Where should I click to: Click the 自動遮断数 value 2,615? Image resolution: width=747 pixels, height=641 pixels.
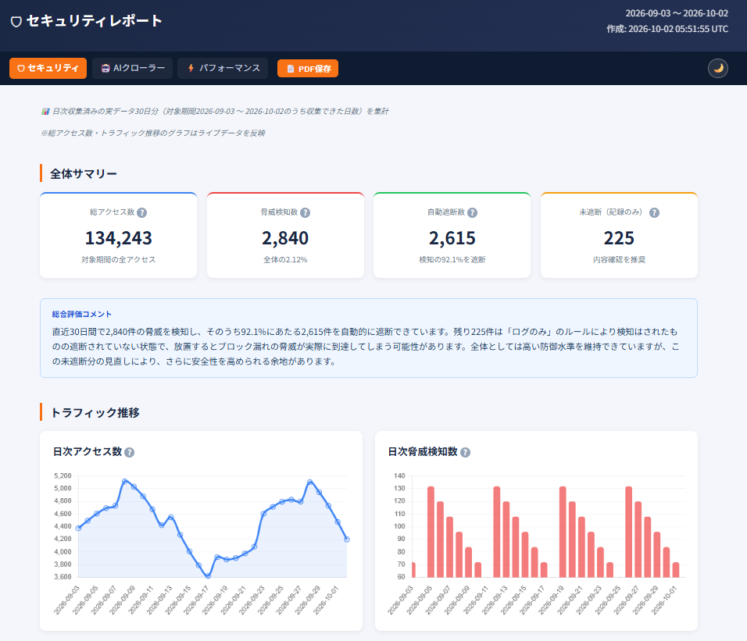(x=452, y=238)
